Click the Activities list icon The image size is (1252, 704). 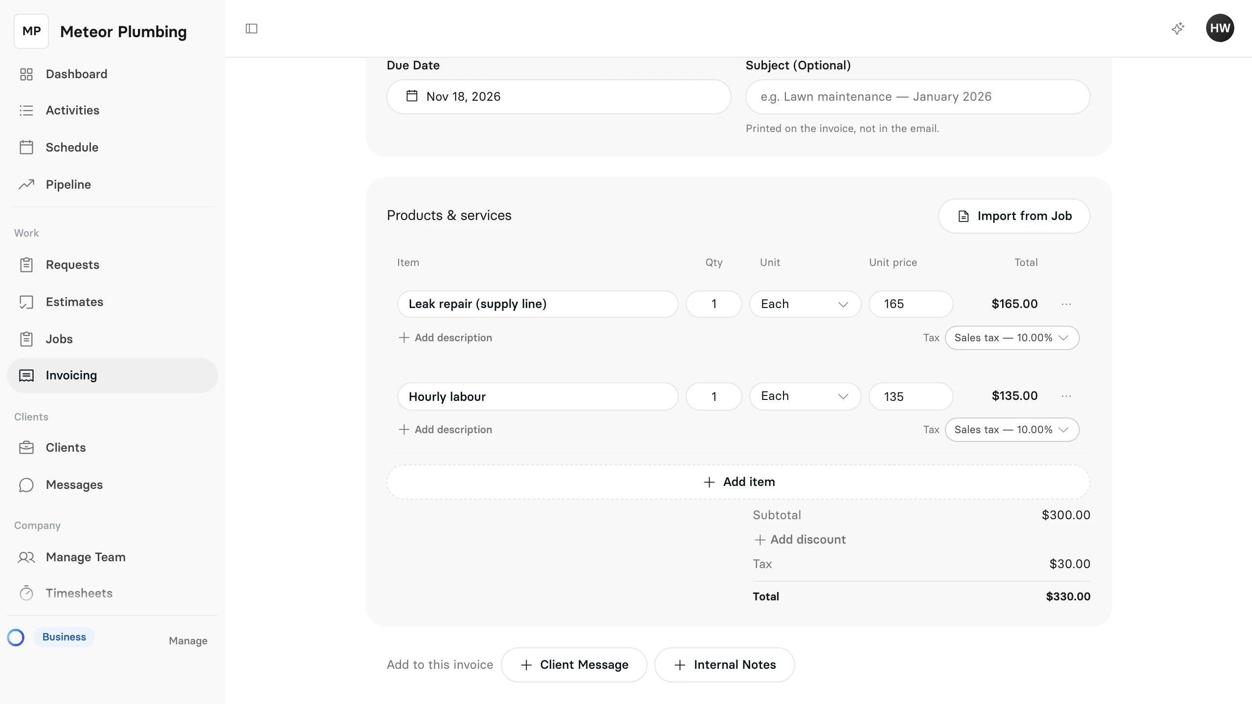pyautogui.click(x=26, y=110)
